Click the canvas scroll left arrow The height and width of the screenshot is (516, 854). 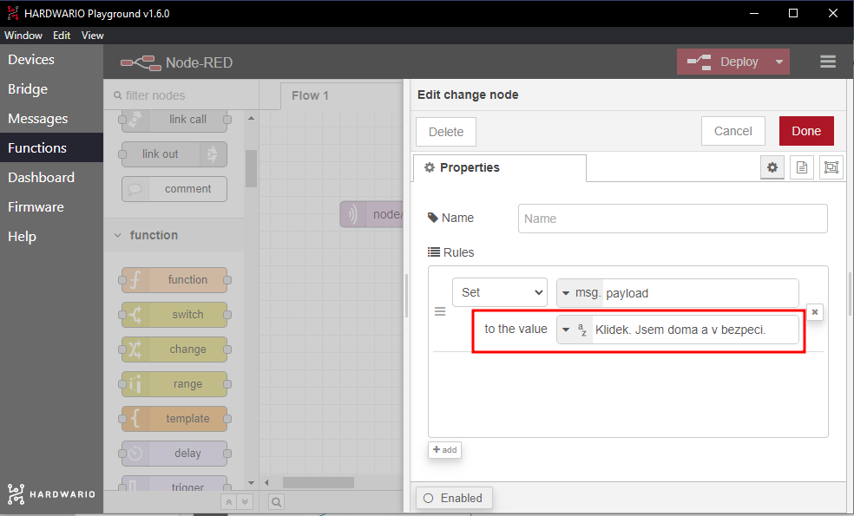point(266,483)
